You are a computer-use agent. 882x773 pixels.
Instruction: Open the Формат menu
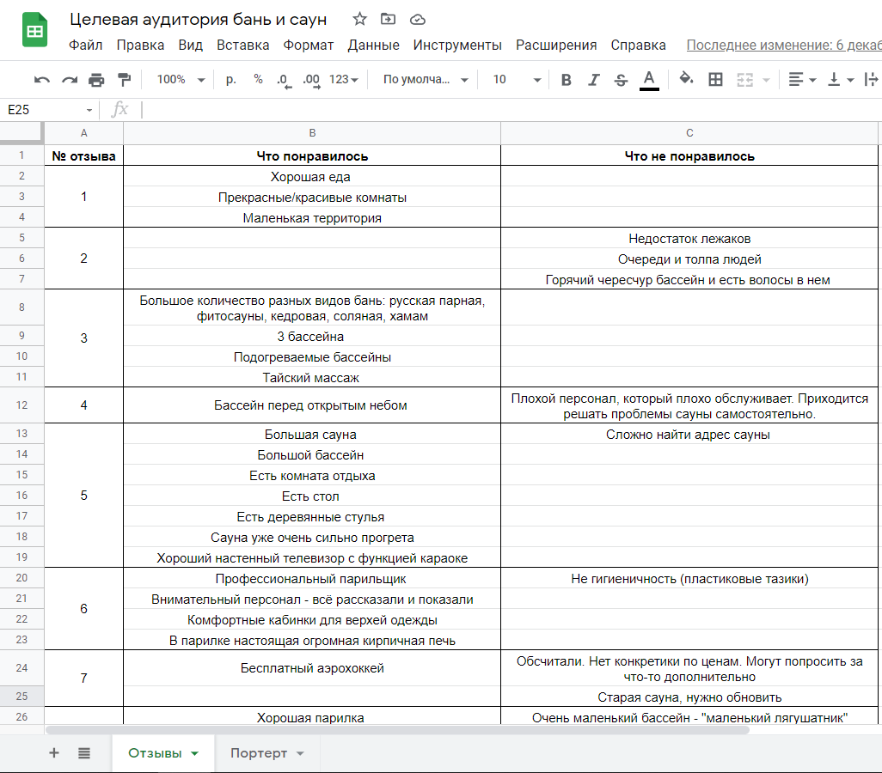coord(309,45)
